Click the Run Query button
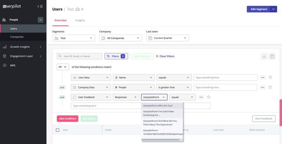Screen dimensions: 282x144 click(x=89, y=119)
